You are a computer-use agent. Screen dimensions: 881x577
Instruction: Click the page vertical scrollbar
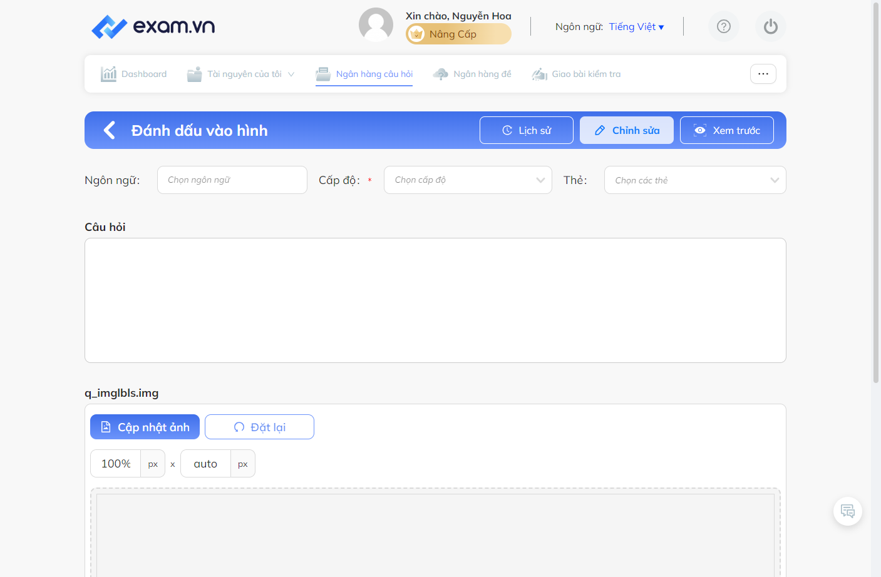click(876, 191)
